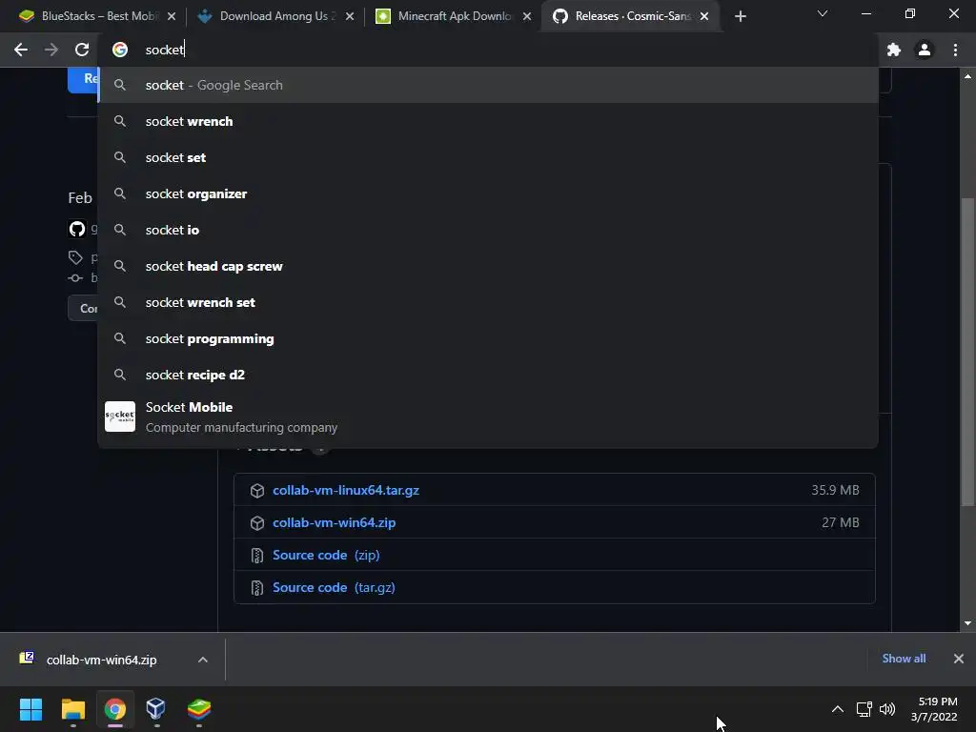Click the page vertical scrollbar thumb
Viewport: 976px width, 732px height.
(x=967, y=352)
